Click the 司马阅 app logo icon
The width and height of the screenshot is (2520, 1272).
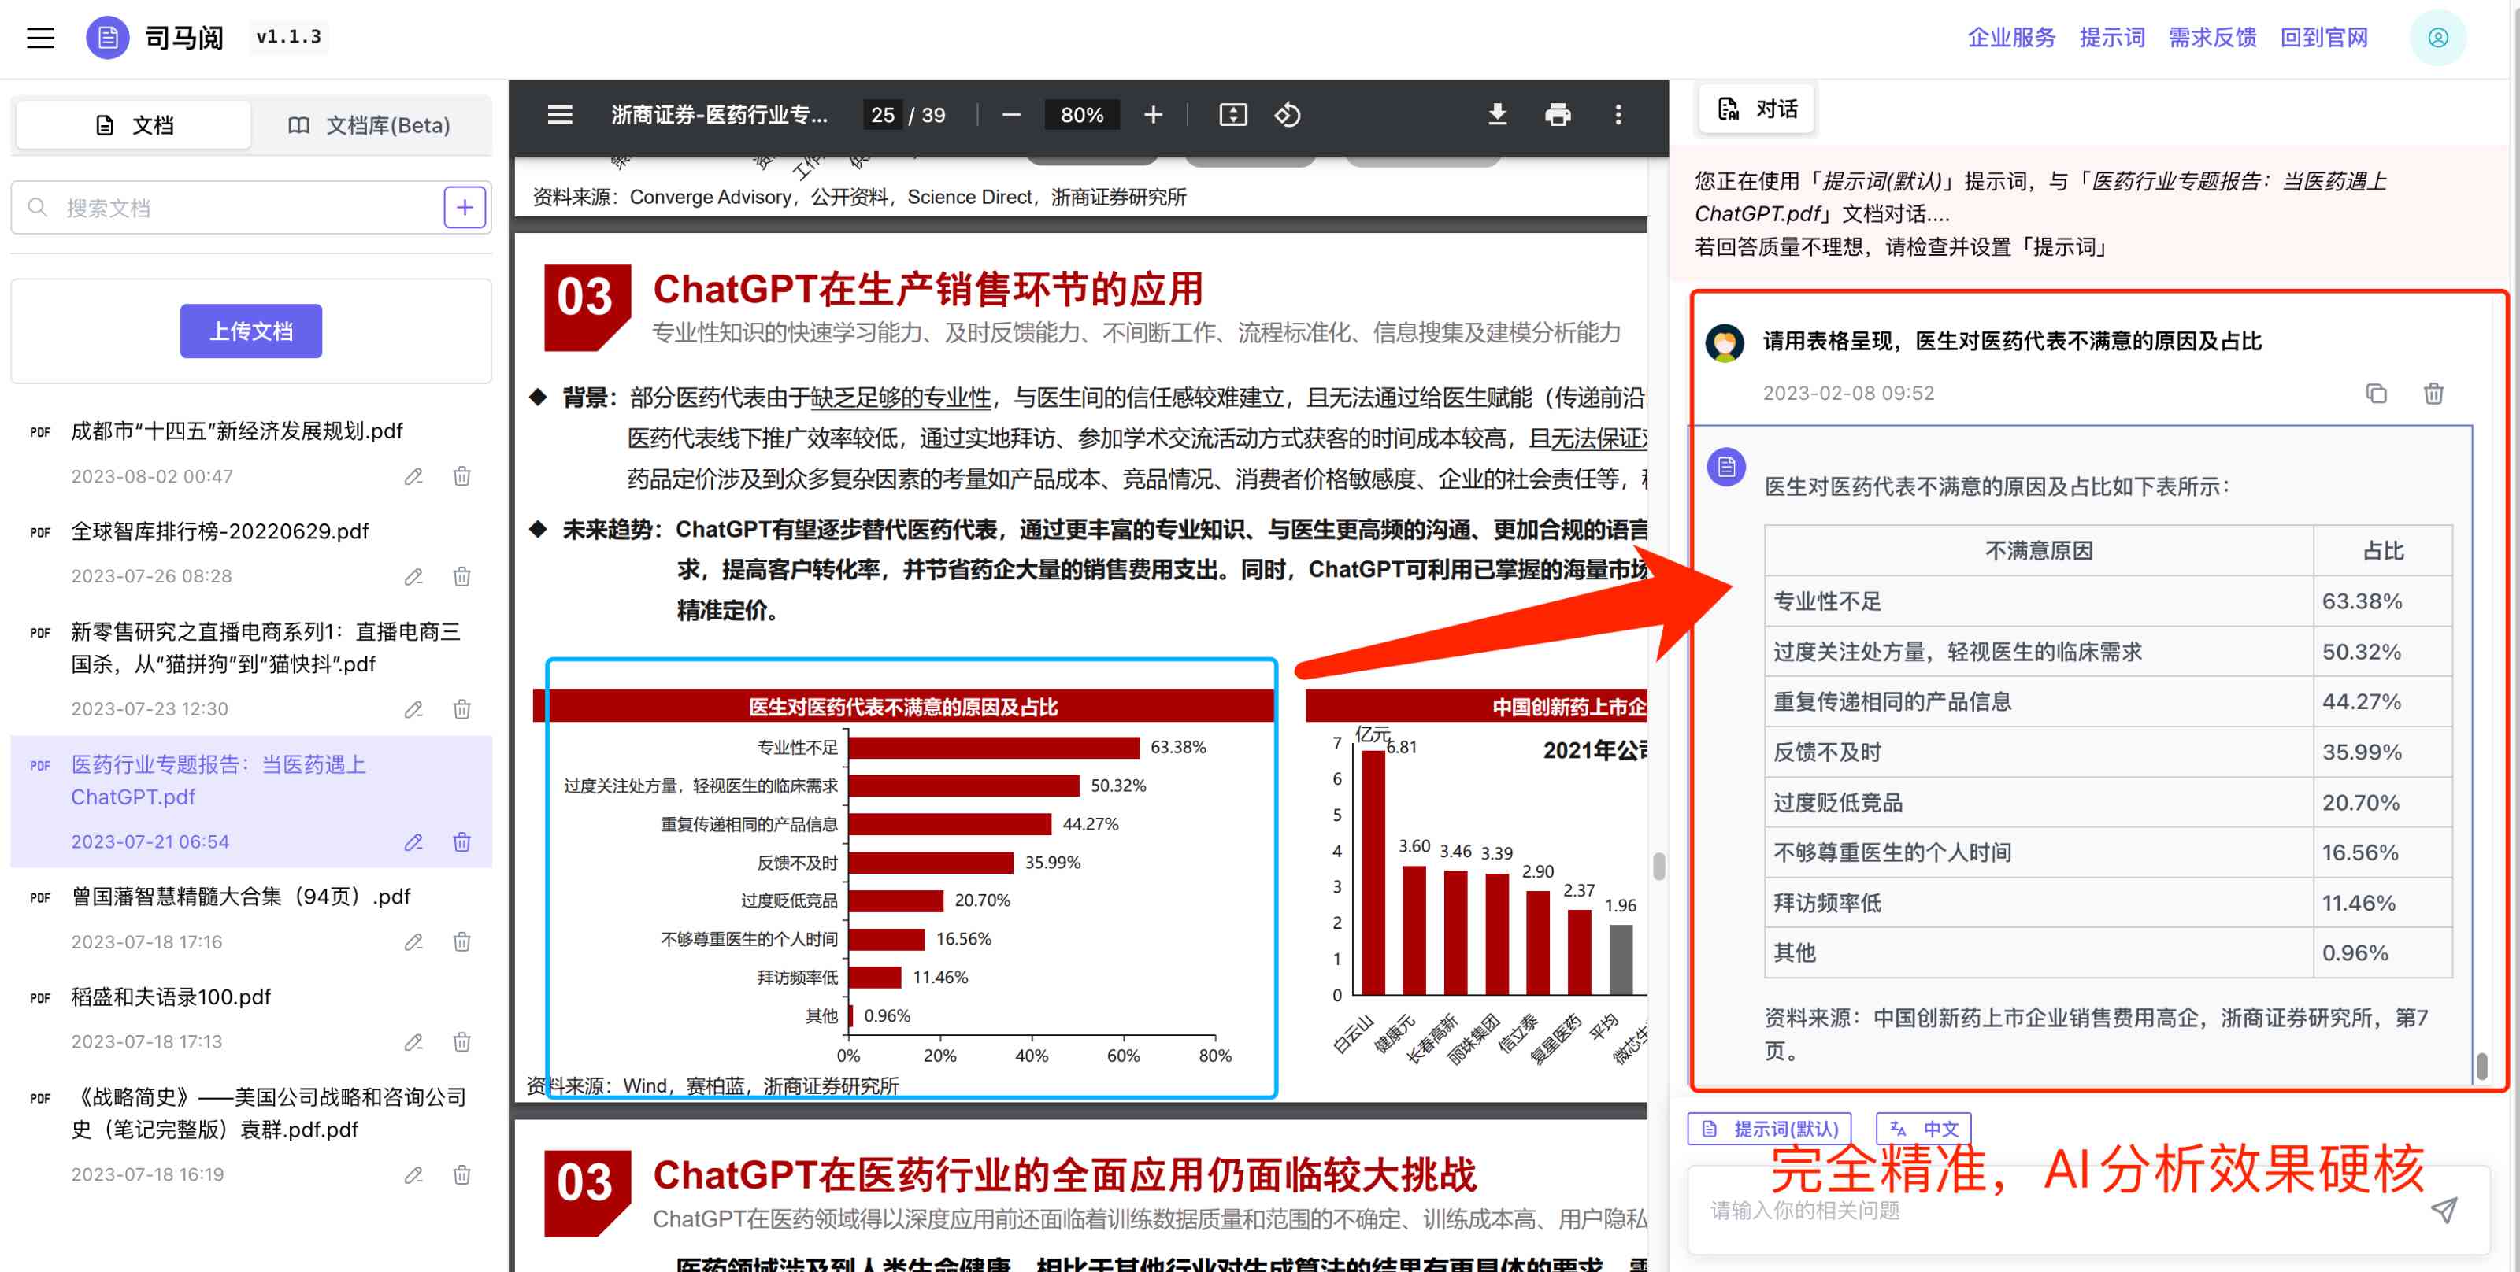pos(108,38)
